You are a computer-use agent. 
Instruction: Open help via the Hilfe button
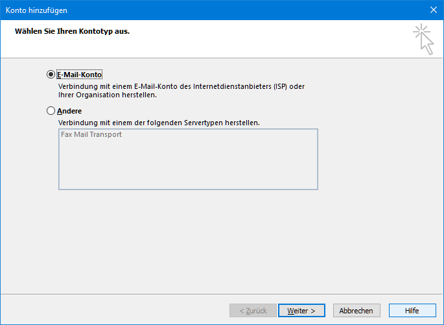pyautogui.click(x=412, y=311)
